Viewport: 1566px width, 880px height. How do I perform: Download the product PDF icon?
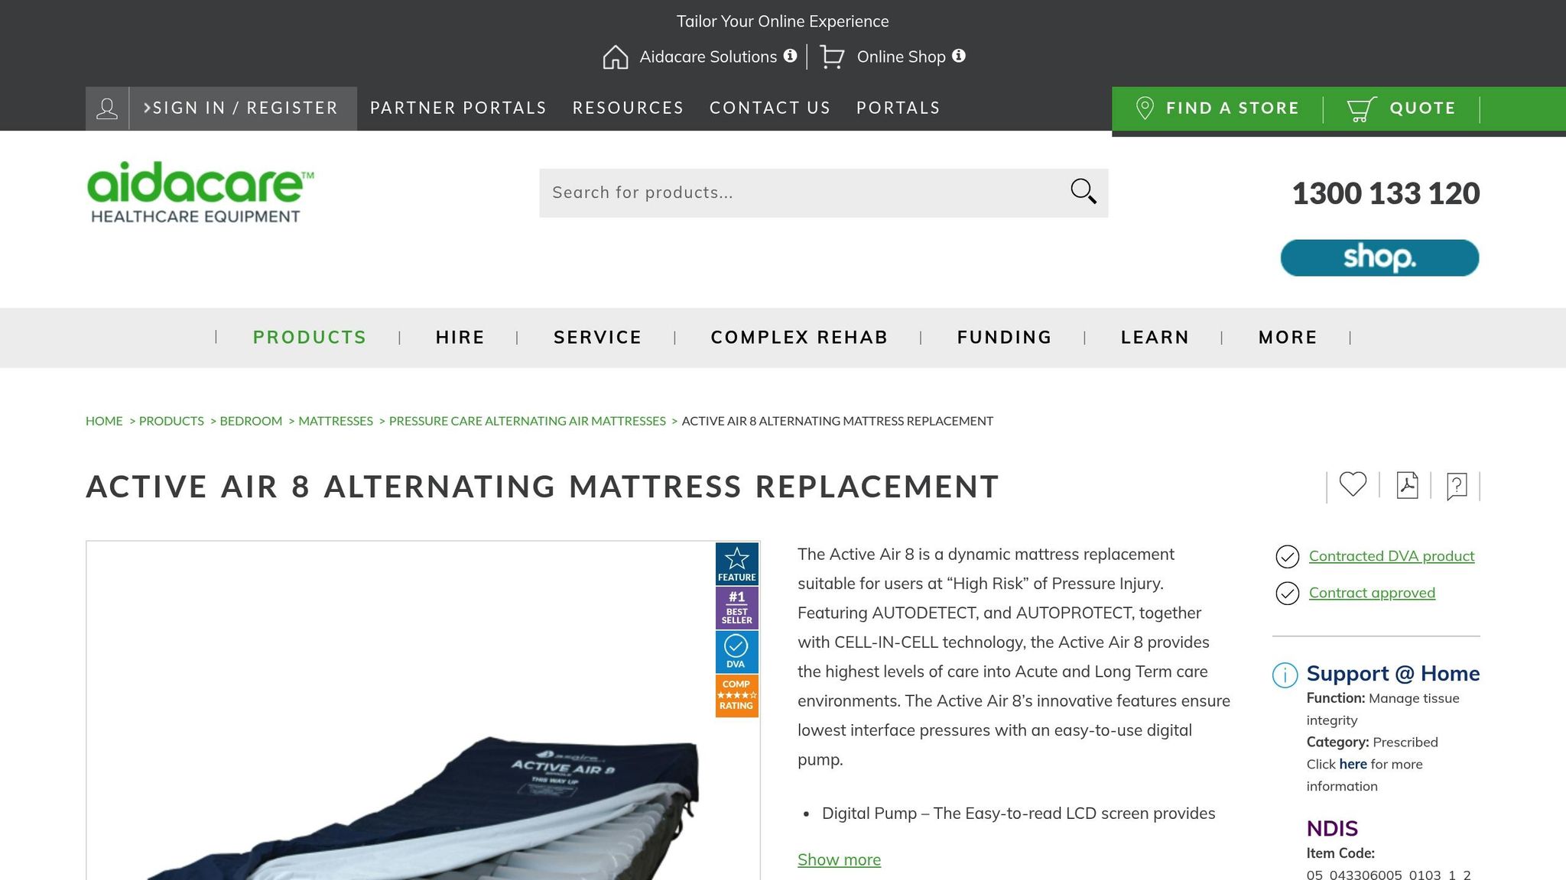click(x=1407, y=485)
